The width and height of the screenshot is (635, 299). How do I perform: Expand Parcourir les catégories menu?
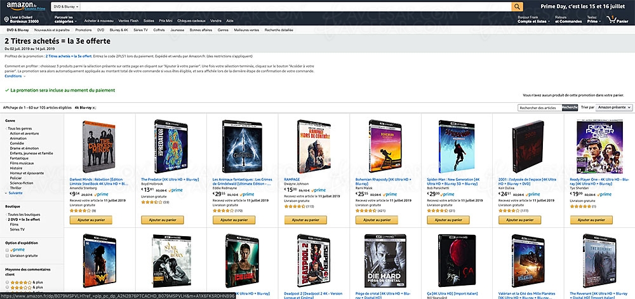tap(65, 20)
